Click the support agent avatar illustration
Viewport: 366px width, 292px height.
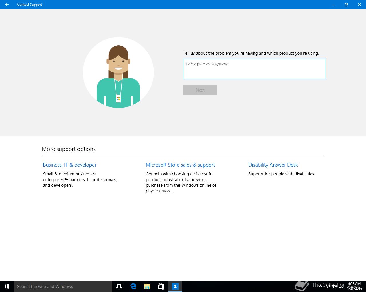click(x=118, y=72)
